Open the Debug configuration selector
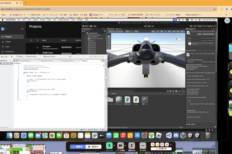Viewport: 232px width, 154px height. (x=20, y=57)
